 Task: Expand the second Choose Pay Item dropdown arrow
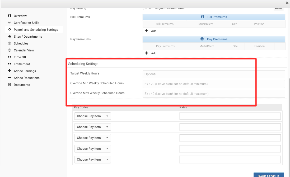[x=107, y=127]
